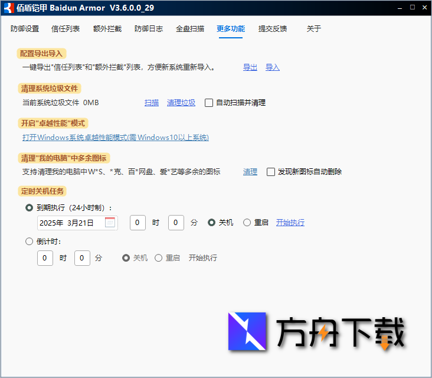The width and height of the screenshot is (432, 378).
Task: Click the 配置导出导入 section label
Action: click(x=41, y=54)
